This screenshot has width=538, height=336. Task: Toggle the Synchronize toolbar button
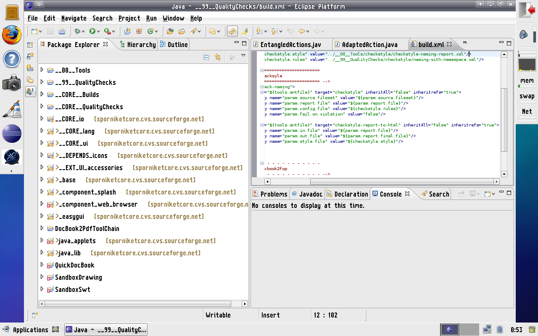point(232,31)
